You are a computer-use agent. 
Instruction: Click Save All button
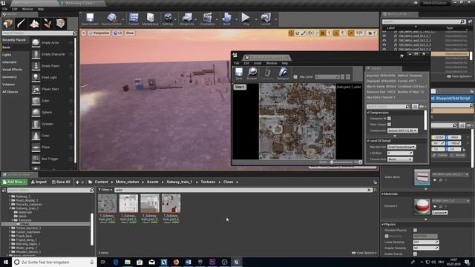[x=61, y=182]
